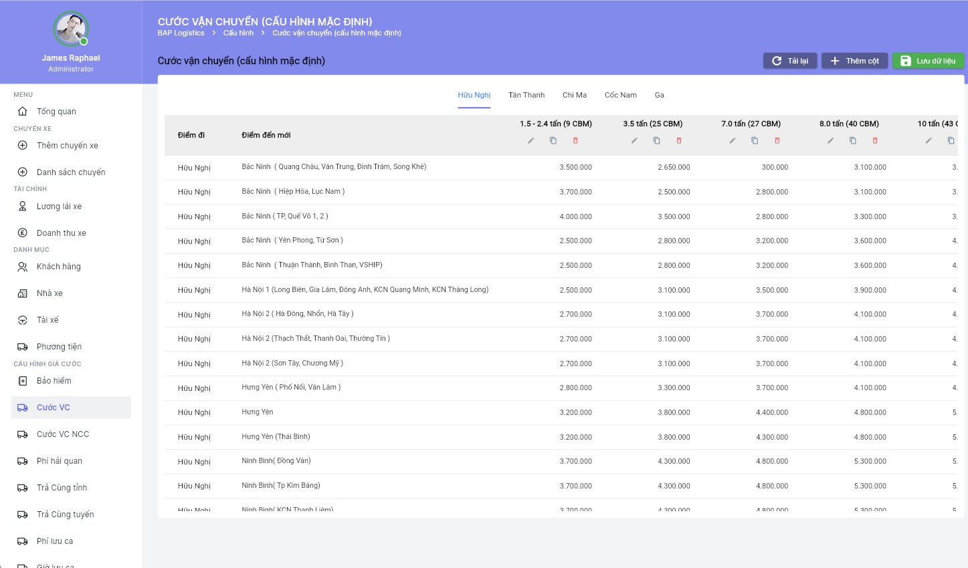Click the Thêm cột button
Viewport: 968px width, 568px height.
click(854, 61)
